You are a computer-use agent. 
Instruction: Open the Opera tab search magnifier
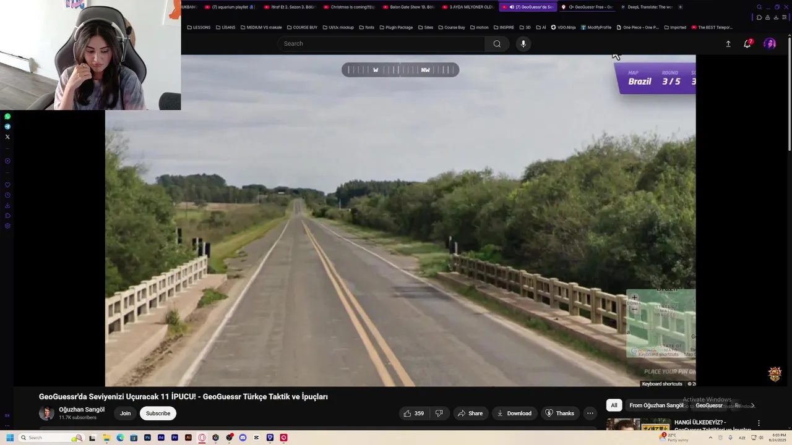coord(759,7)
